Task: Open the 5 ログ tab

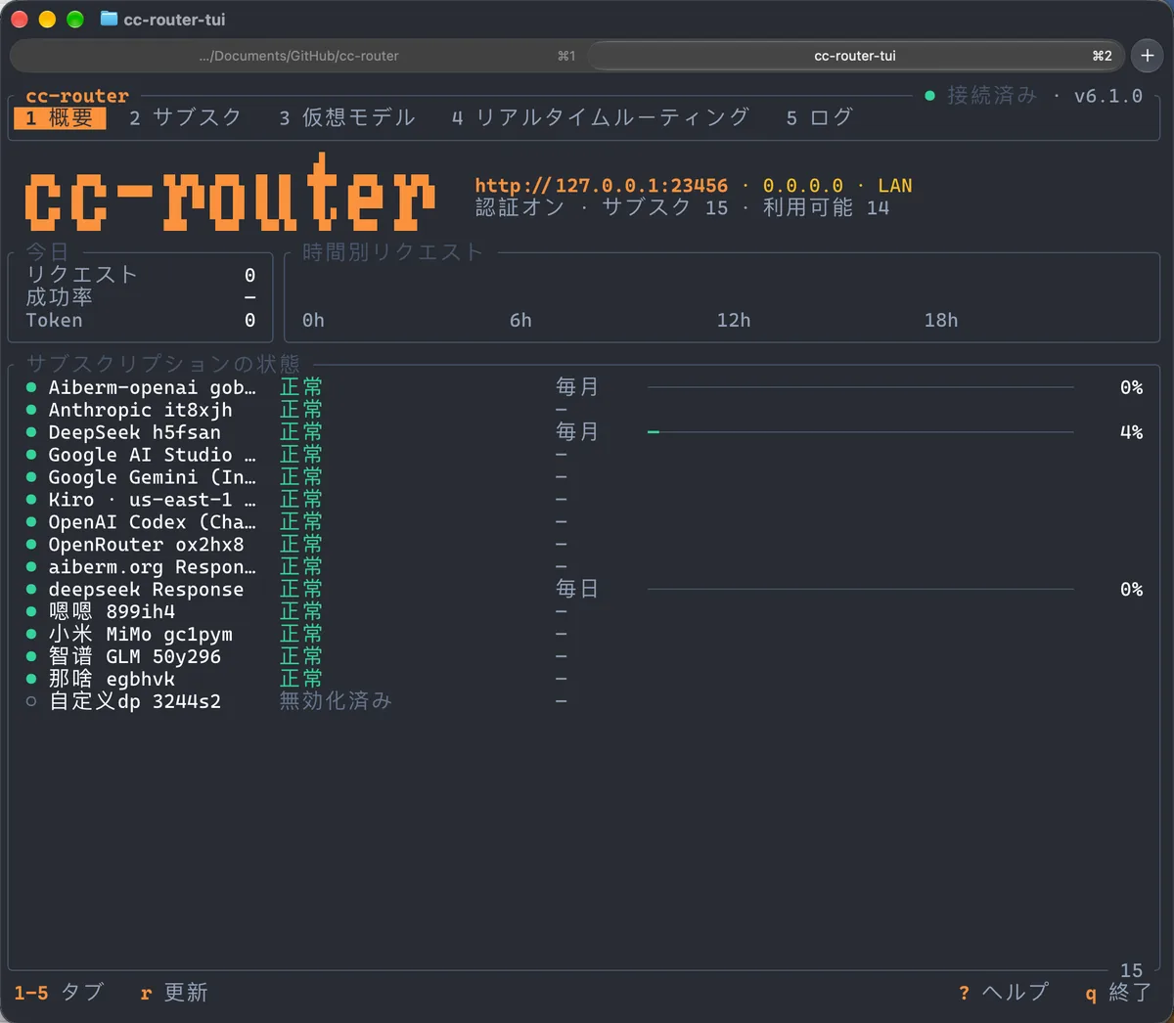Action: [x=820, y=118]
